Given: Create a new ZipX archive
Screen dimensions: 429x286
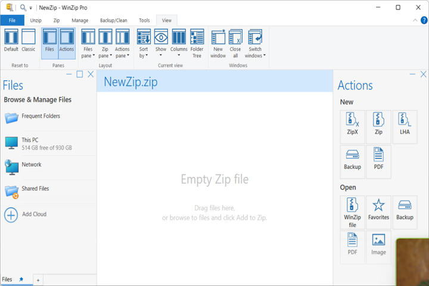Looking at the screenshot, I should pos(352,127).
